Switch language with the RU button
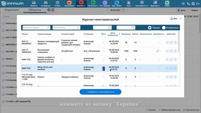Viewport: 201px width, 113px height. [x=183, y=3]
